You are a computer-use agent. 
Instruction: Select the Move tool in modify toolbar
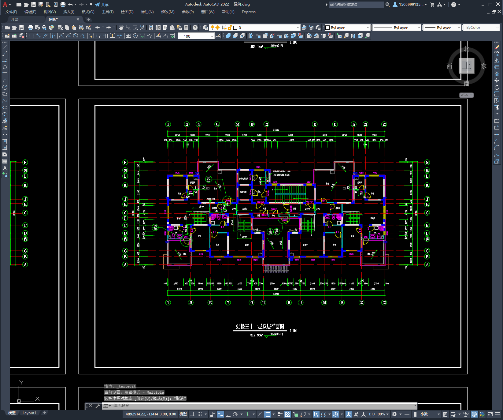tap(497, 81)
